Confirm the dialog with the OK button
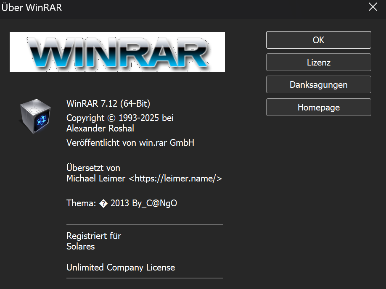 tap(319, 40)
